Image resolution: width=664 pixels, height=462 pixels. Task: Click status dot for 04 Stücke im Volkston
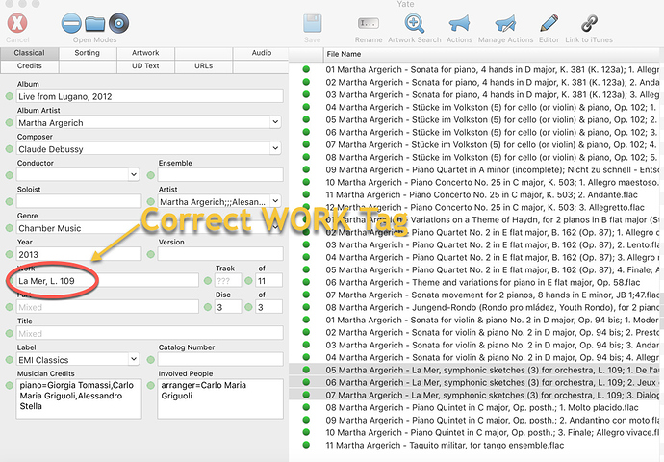pos(306,107)
